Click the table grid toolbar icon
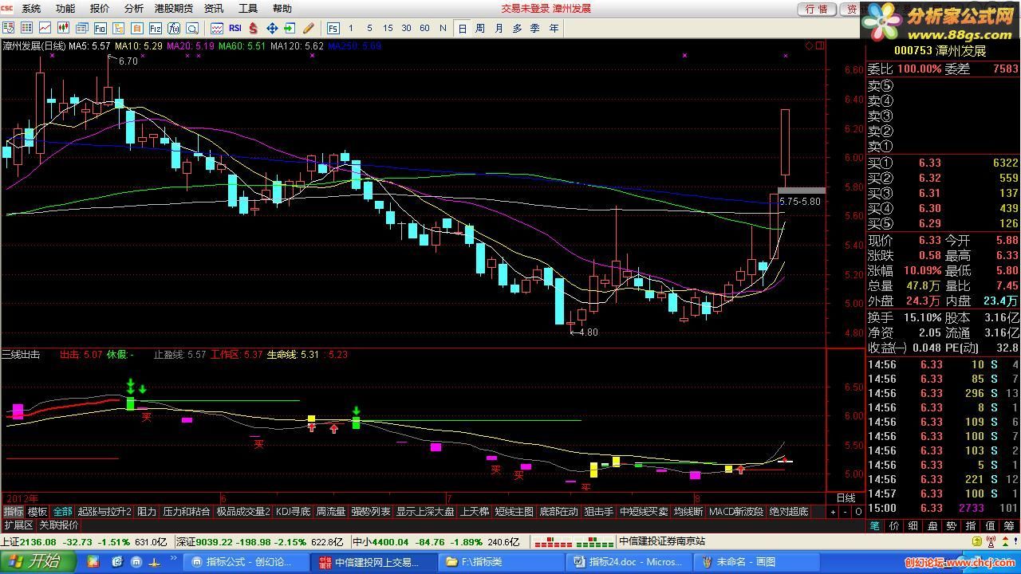The height and width of the screenshot is (574, 1021). (26, 28)
